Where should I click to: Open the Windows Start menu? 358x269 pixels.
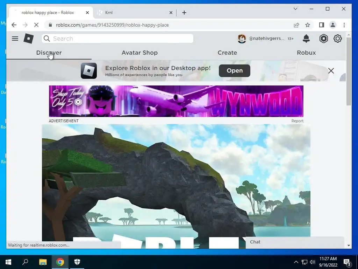click(8, 262)
